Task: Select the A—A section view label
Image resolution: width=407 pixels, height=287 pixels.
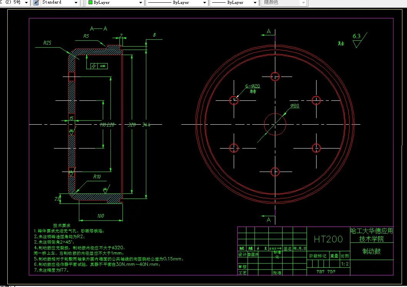Action: 98,28
